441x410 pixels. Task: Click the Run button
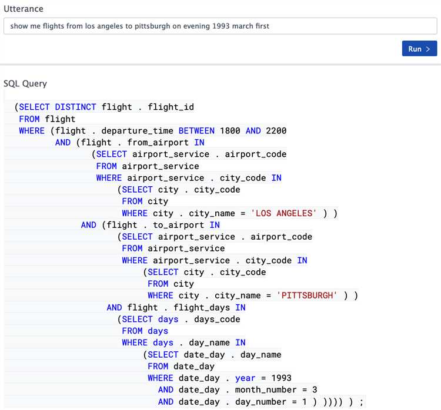[419, 49]
